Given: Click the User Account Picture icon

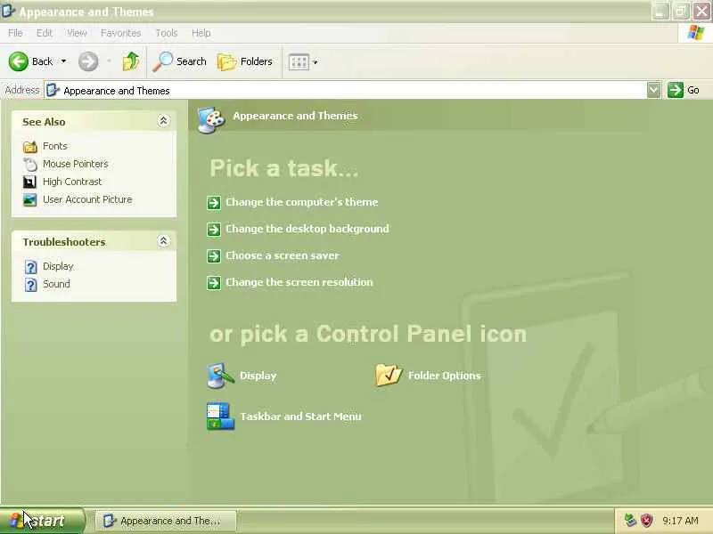Looking at the screenshot, I should 30,199.
